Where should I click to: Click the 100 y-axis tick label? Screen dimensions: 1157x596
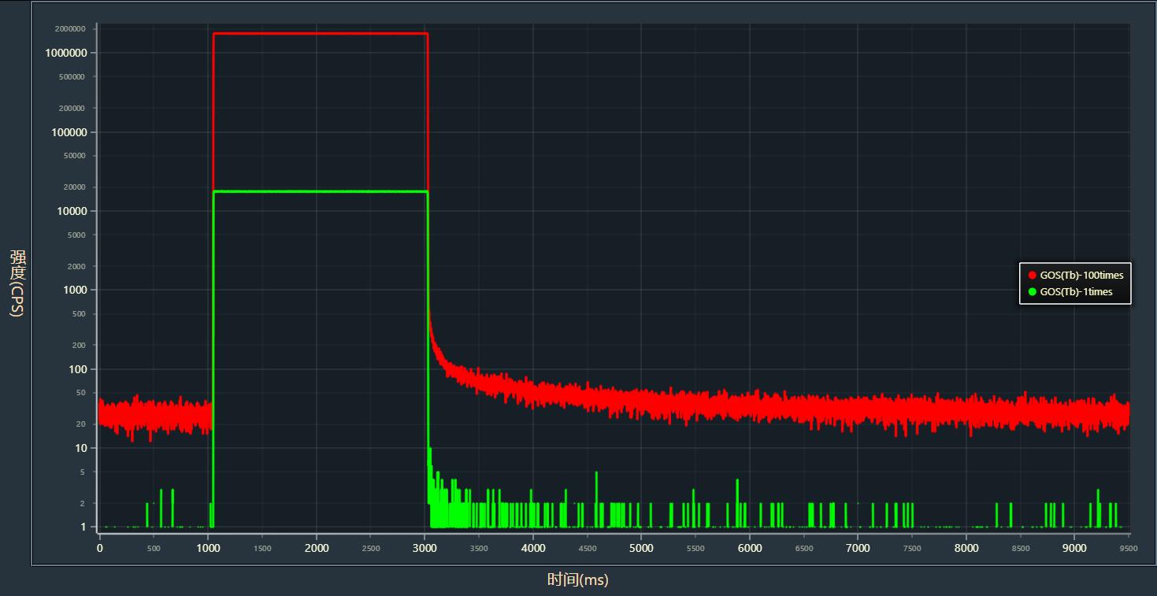pyautogui.click(x=76, y=369)
